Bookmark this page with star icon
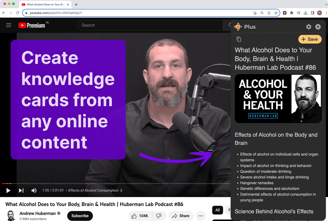The height and width of the screenshot is (221, 328). click(x=276, y=13)
